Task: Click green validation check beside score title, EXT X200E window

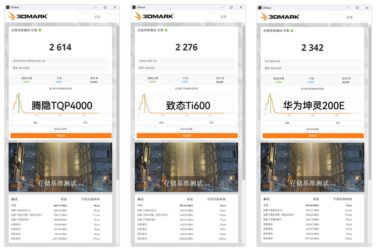Action: 292,31
